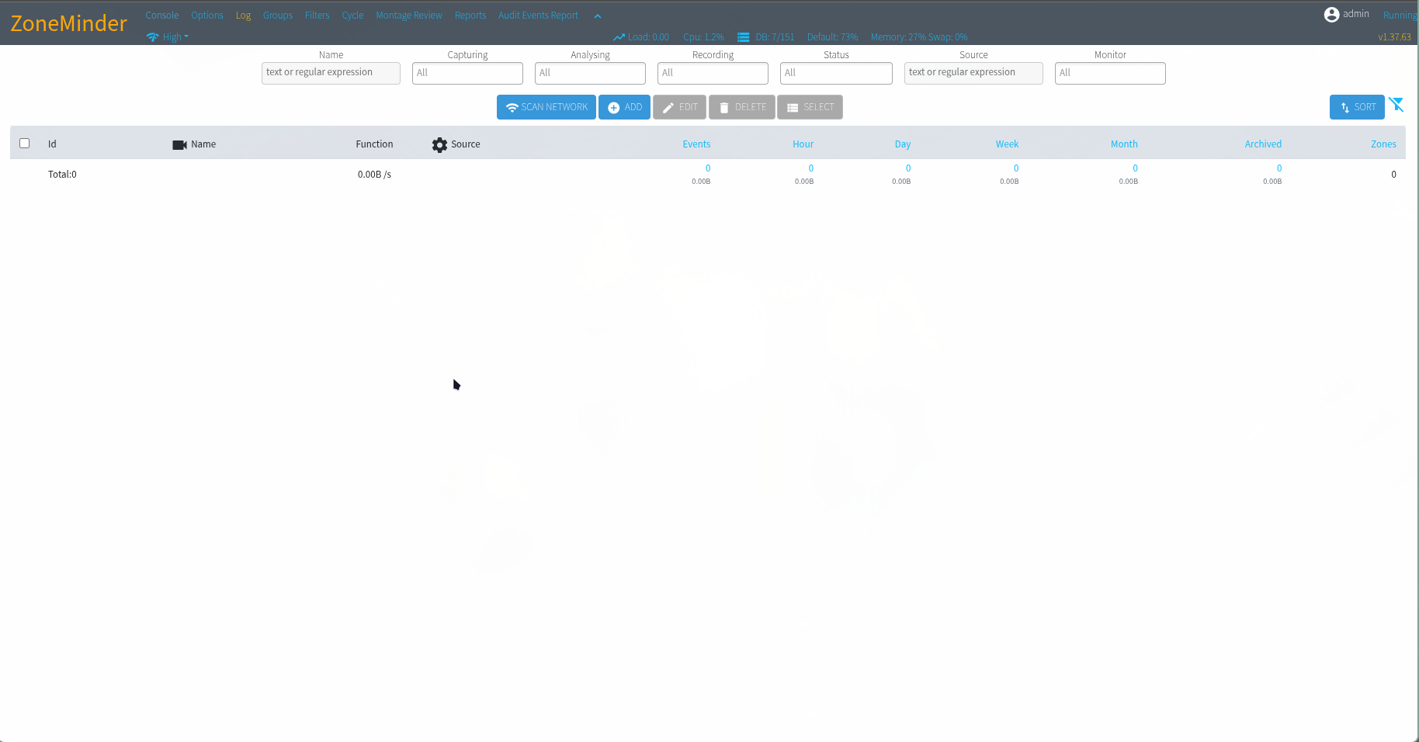
Task: Click the Cpu: 1.2% status text
Action: pyautogui.click(x=703, y=37)
